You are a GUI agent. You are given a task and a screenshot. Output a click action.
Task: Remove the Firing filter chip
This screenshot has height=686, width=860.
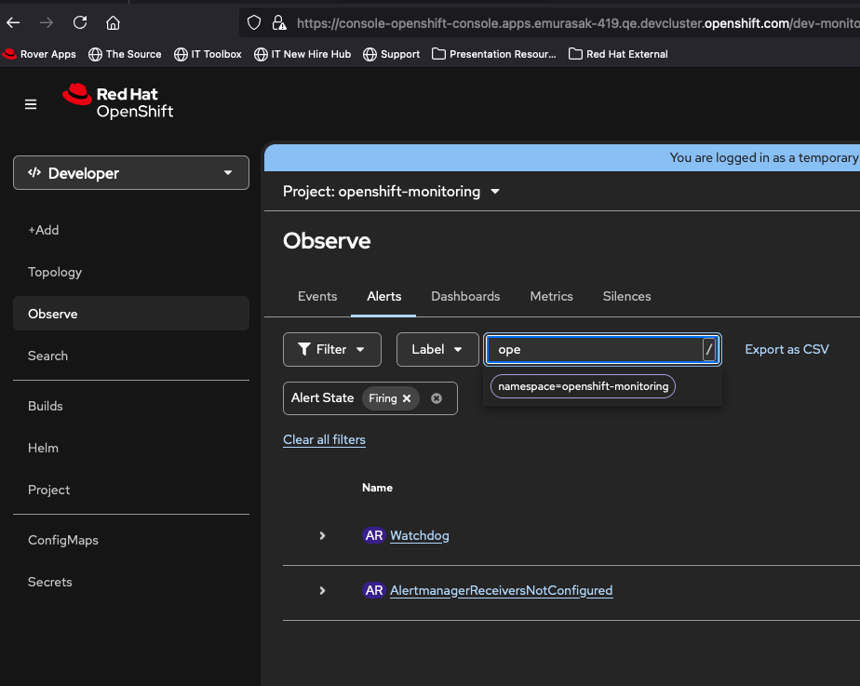407,398
